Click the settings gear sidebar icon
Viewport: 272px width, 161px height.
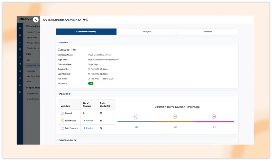20,85
